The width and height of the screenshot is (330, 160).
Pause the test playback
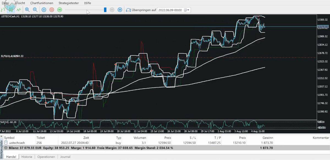[44, 10]
